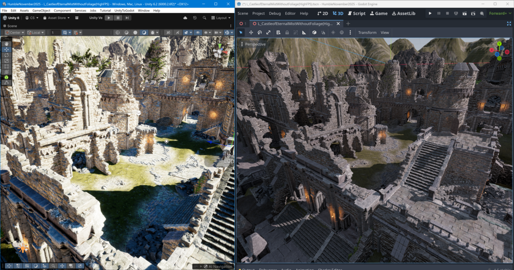
Task: Open Unity Layout dropdown
Action: (x=221, y=18)
